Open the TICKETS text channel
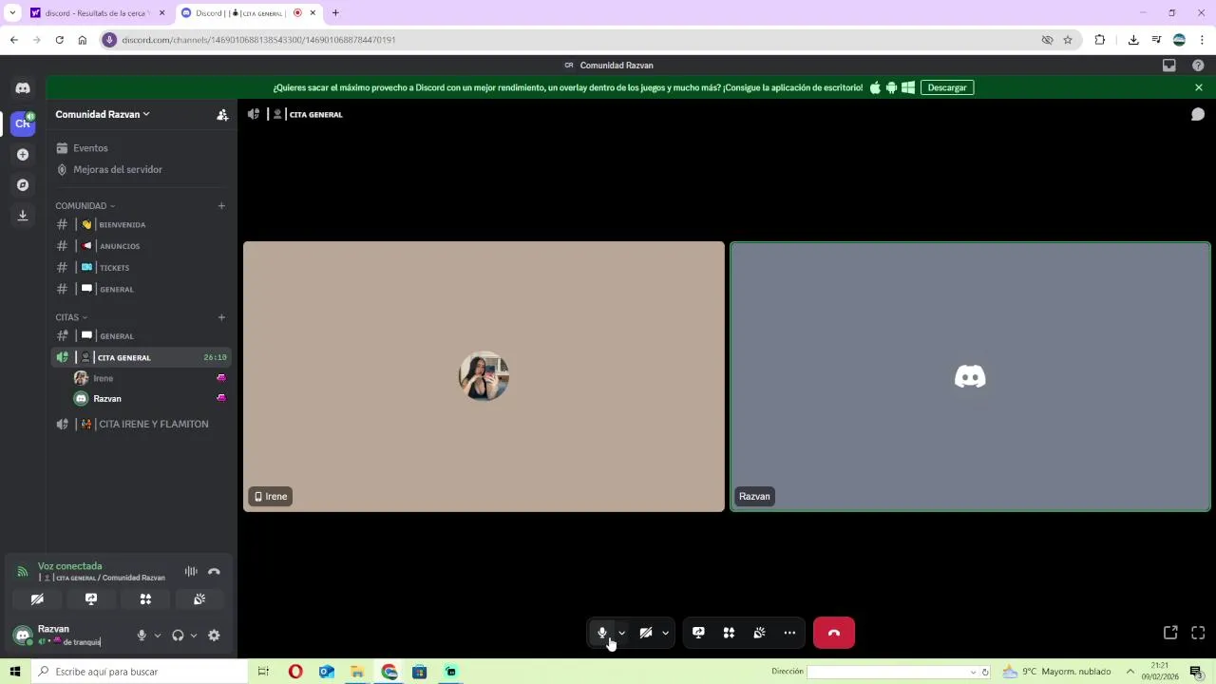Screen dimensions: 1216x684 coord(141,268)
